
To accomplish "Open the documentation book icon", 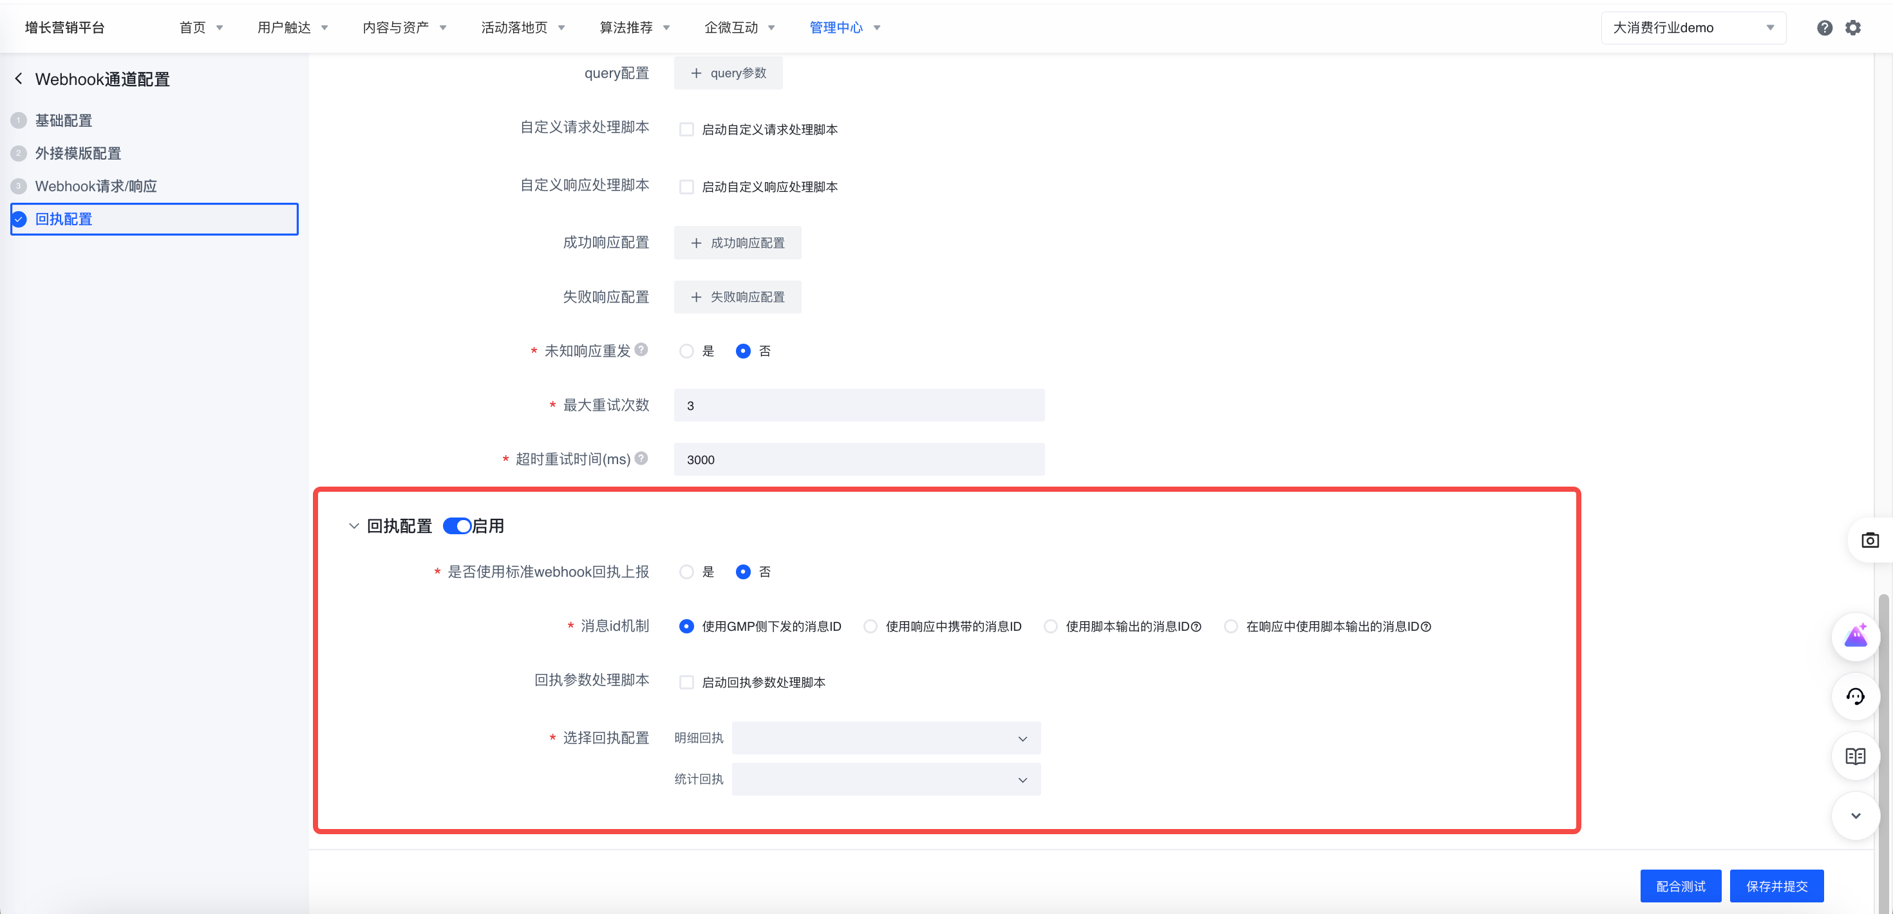I will [x=1856, y=756].
